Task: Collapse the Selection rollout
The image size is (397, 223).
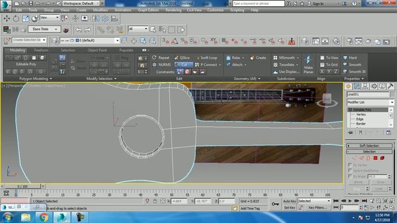Action: coord(369,151)
